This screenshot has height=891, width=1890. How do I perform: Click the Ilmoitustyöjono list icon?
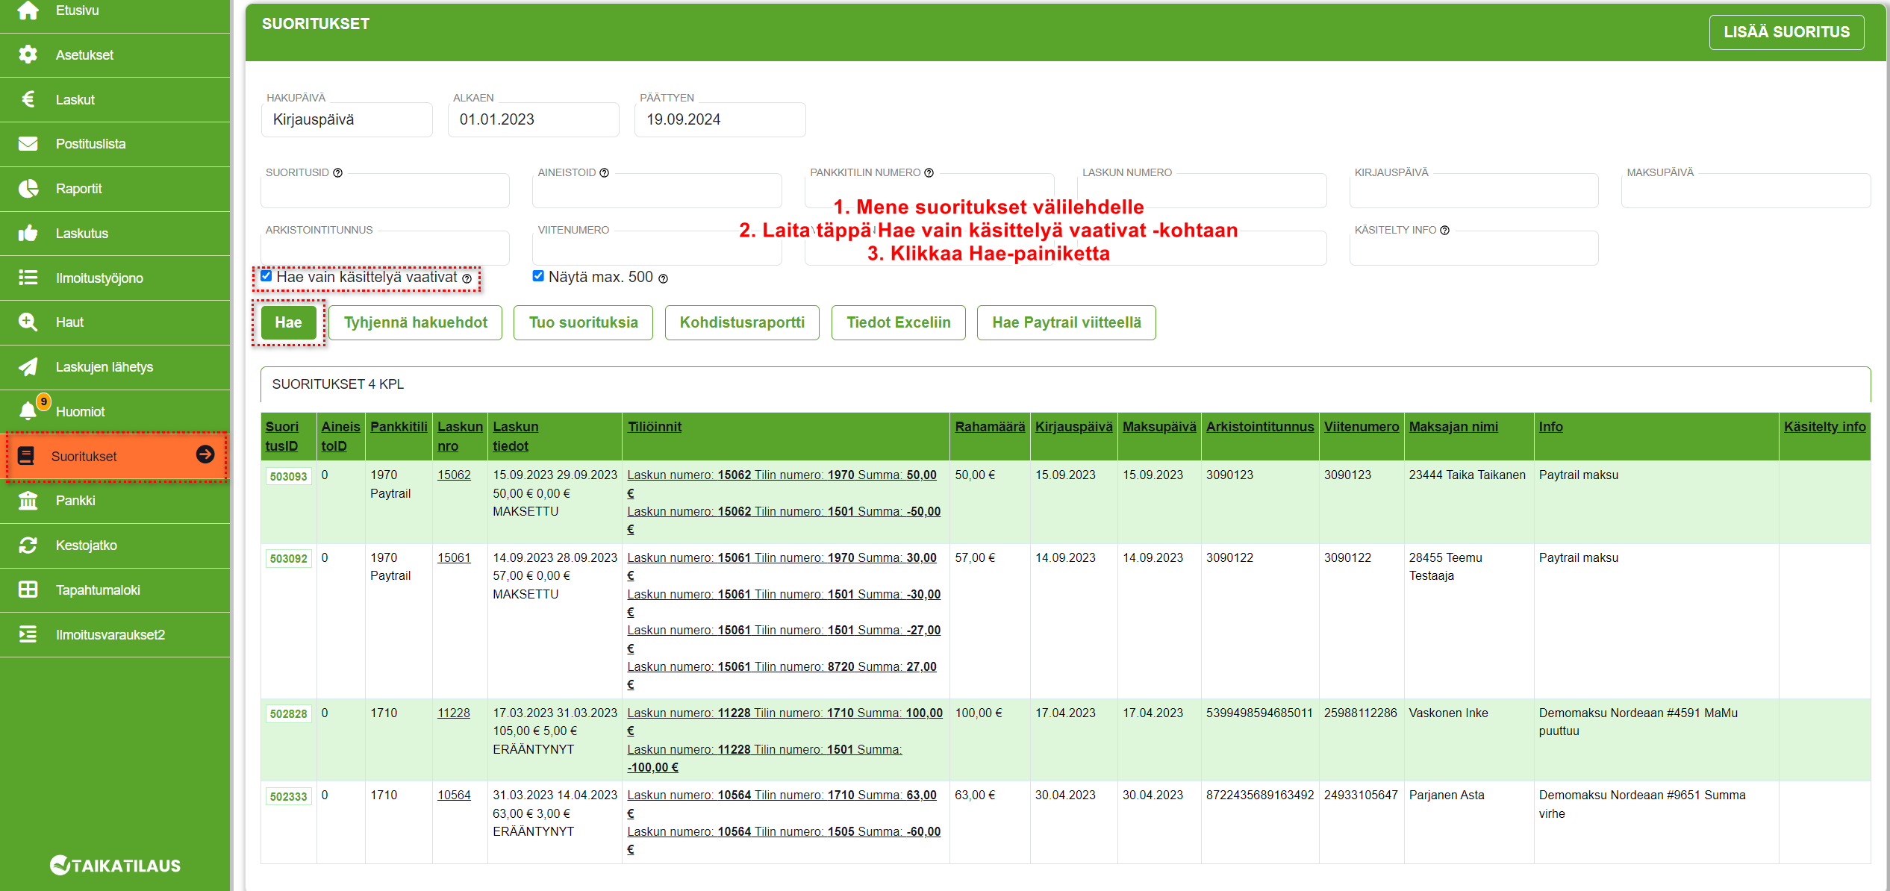[28, 278]
